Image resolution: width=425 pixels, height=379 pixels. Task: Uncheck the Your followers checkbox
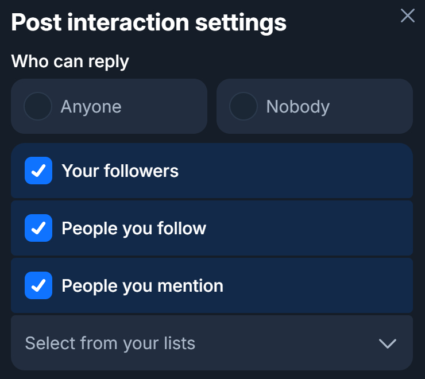click(x=38, y=171)
